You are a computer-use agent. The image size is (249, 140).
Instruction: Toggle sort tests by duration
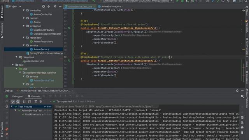tap(30, 101)
